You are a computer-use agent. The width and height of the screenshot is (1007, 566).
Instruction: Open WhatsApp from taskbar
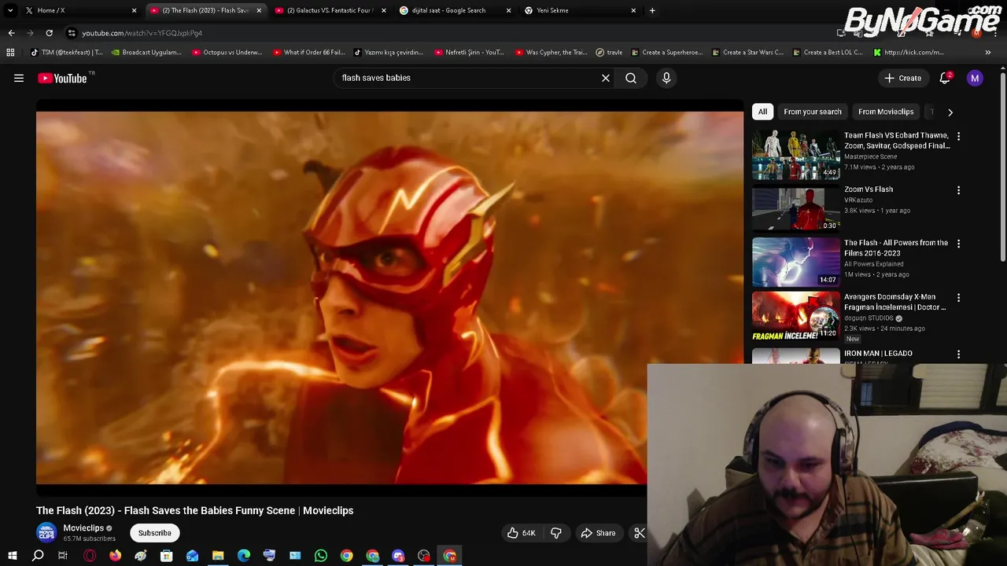(321, 556)
